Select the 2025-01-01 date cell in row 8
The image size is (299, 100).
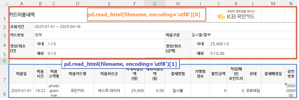pyautogui.click(x=21, y=91)
